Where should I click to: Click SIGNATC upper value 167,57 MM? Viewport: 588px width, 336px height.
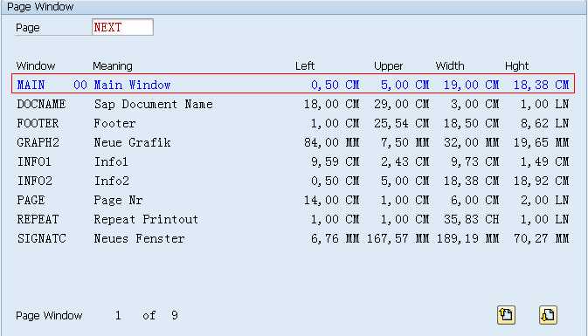click(398, 238)
